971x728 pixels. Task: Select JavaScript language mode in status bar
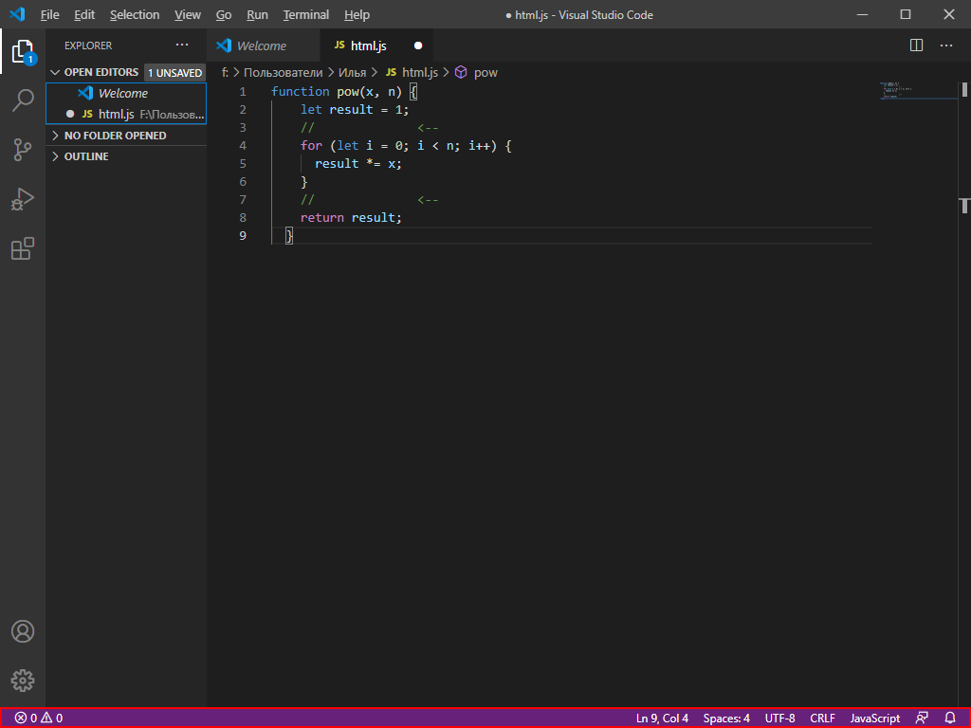click(873, 718)
